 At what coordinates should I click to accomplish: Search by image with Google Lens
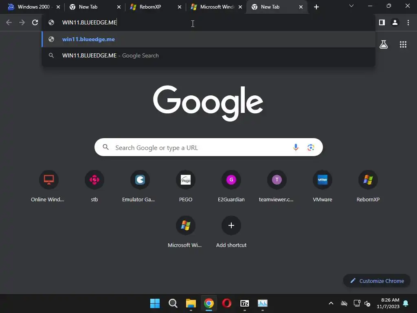311,147
